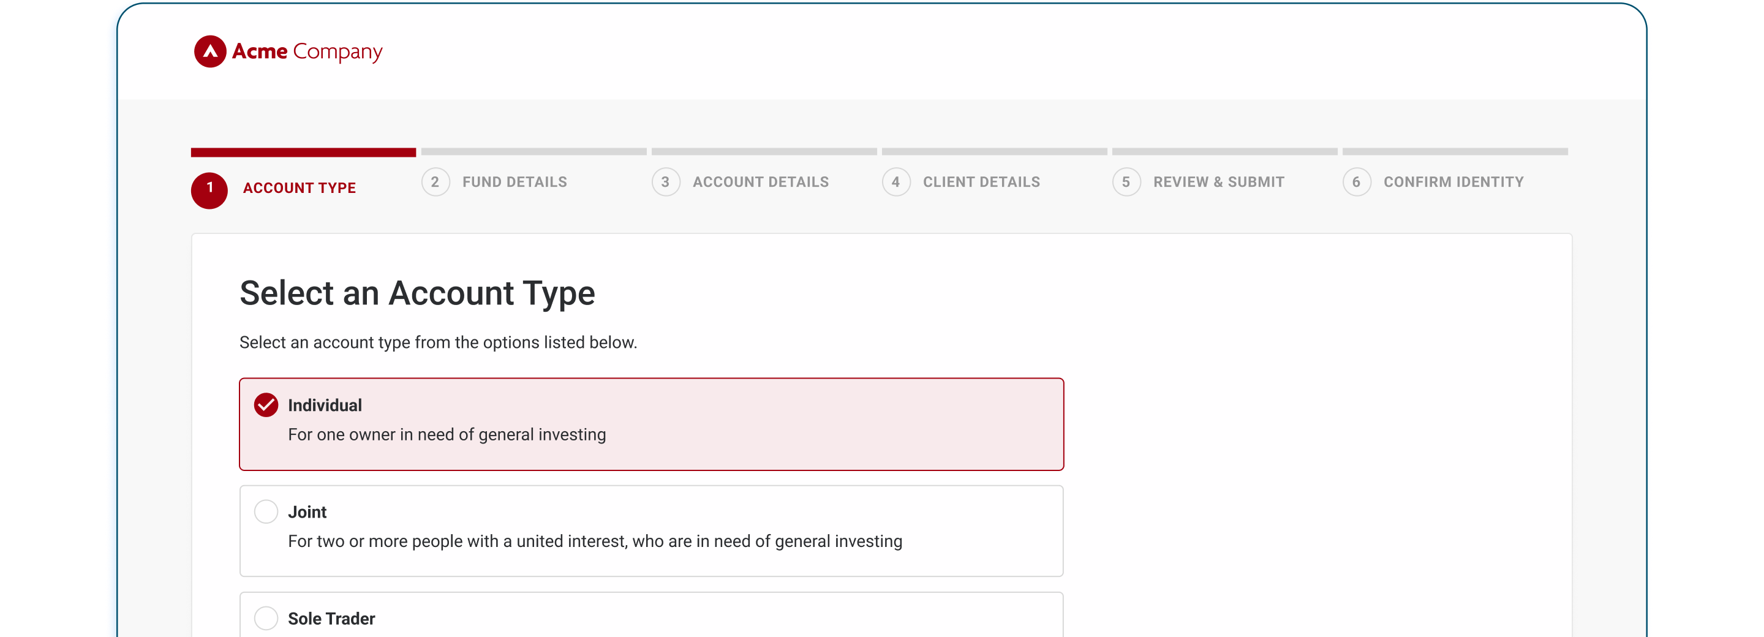Image resolution: width=1764 pixels, height=637 pixels.
Task: Click the Acme Company logo icon
Action: coord(209,51)
